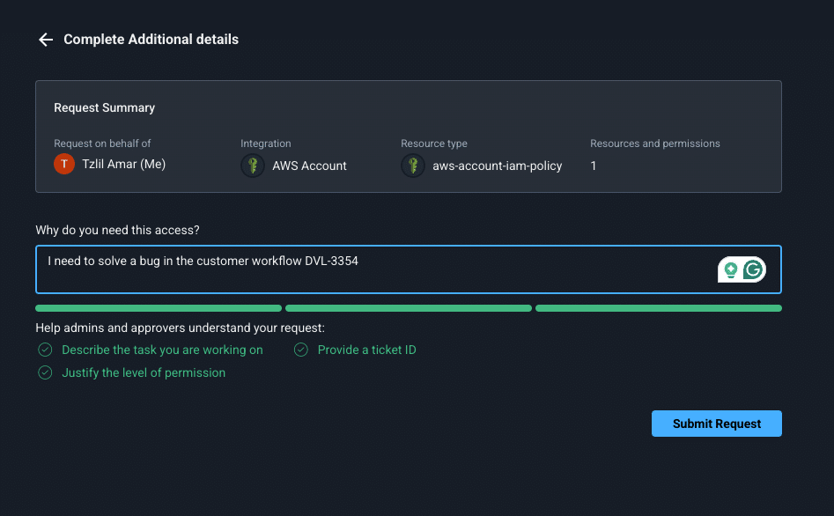Click the third green strength bar segment
The width and height of the screenshot is (834, 516).
point(658,309)
